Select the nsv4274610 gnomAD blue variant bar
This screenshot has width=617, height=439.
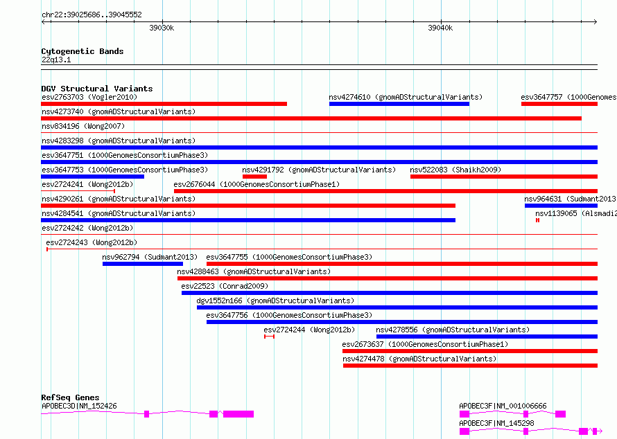[399, 104]
